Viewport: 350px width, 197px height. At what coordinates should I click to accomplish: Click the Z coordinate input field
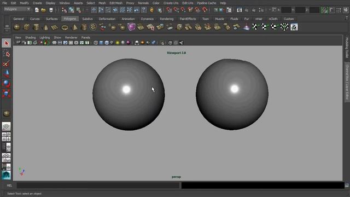314,10
